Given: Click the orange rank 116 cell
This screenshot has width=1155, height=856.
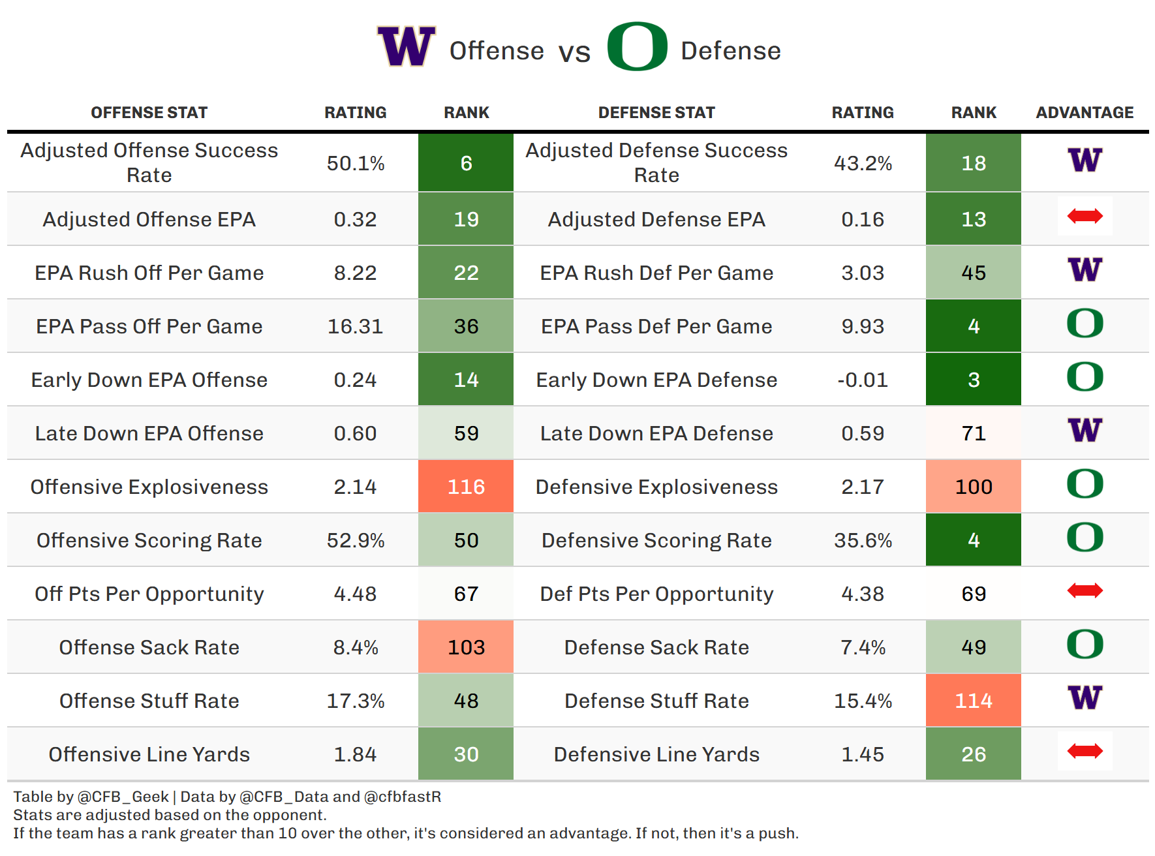Looking at the screenshot, I should click(466, 487).
